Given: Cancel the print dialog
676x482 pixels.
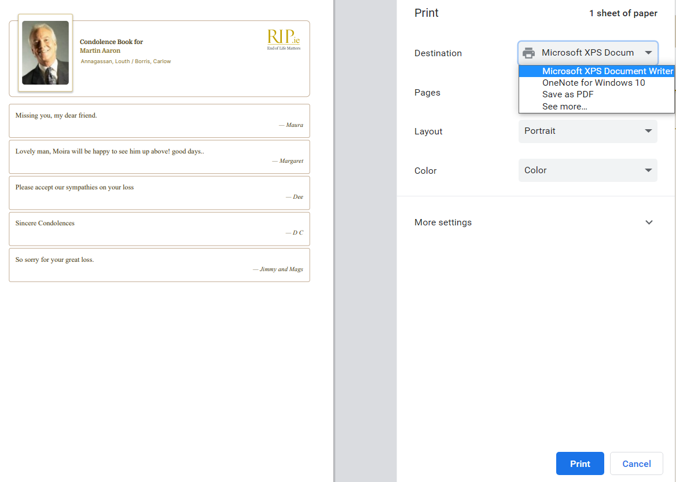Looking at the screenshot, I should [636, 463].
